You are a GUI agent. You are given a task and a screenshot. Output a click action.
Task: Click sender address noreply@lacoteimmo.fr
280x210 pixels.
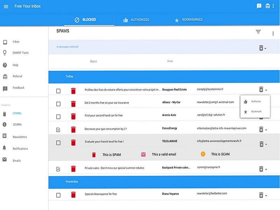coord(210,89)
